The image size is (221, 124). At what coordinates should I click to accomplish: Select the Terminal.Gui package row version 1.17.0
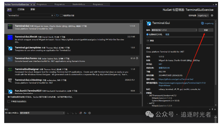coord(72,28)
